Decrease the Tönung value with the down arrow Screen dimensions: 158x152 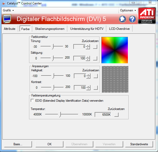point(88,48)
